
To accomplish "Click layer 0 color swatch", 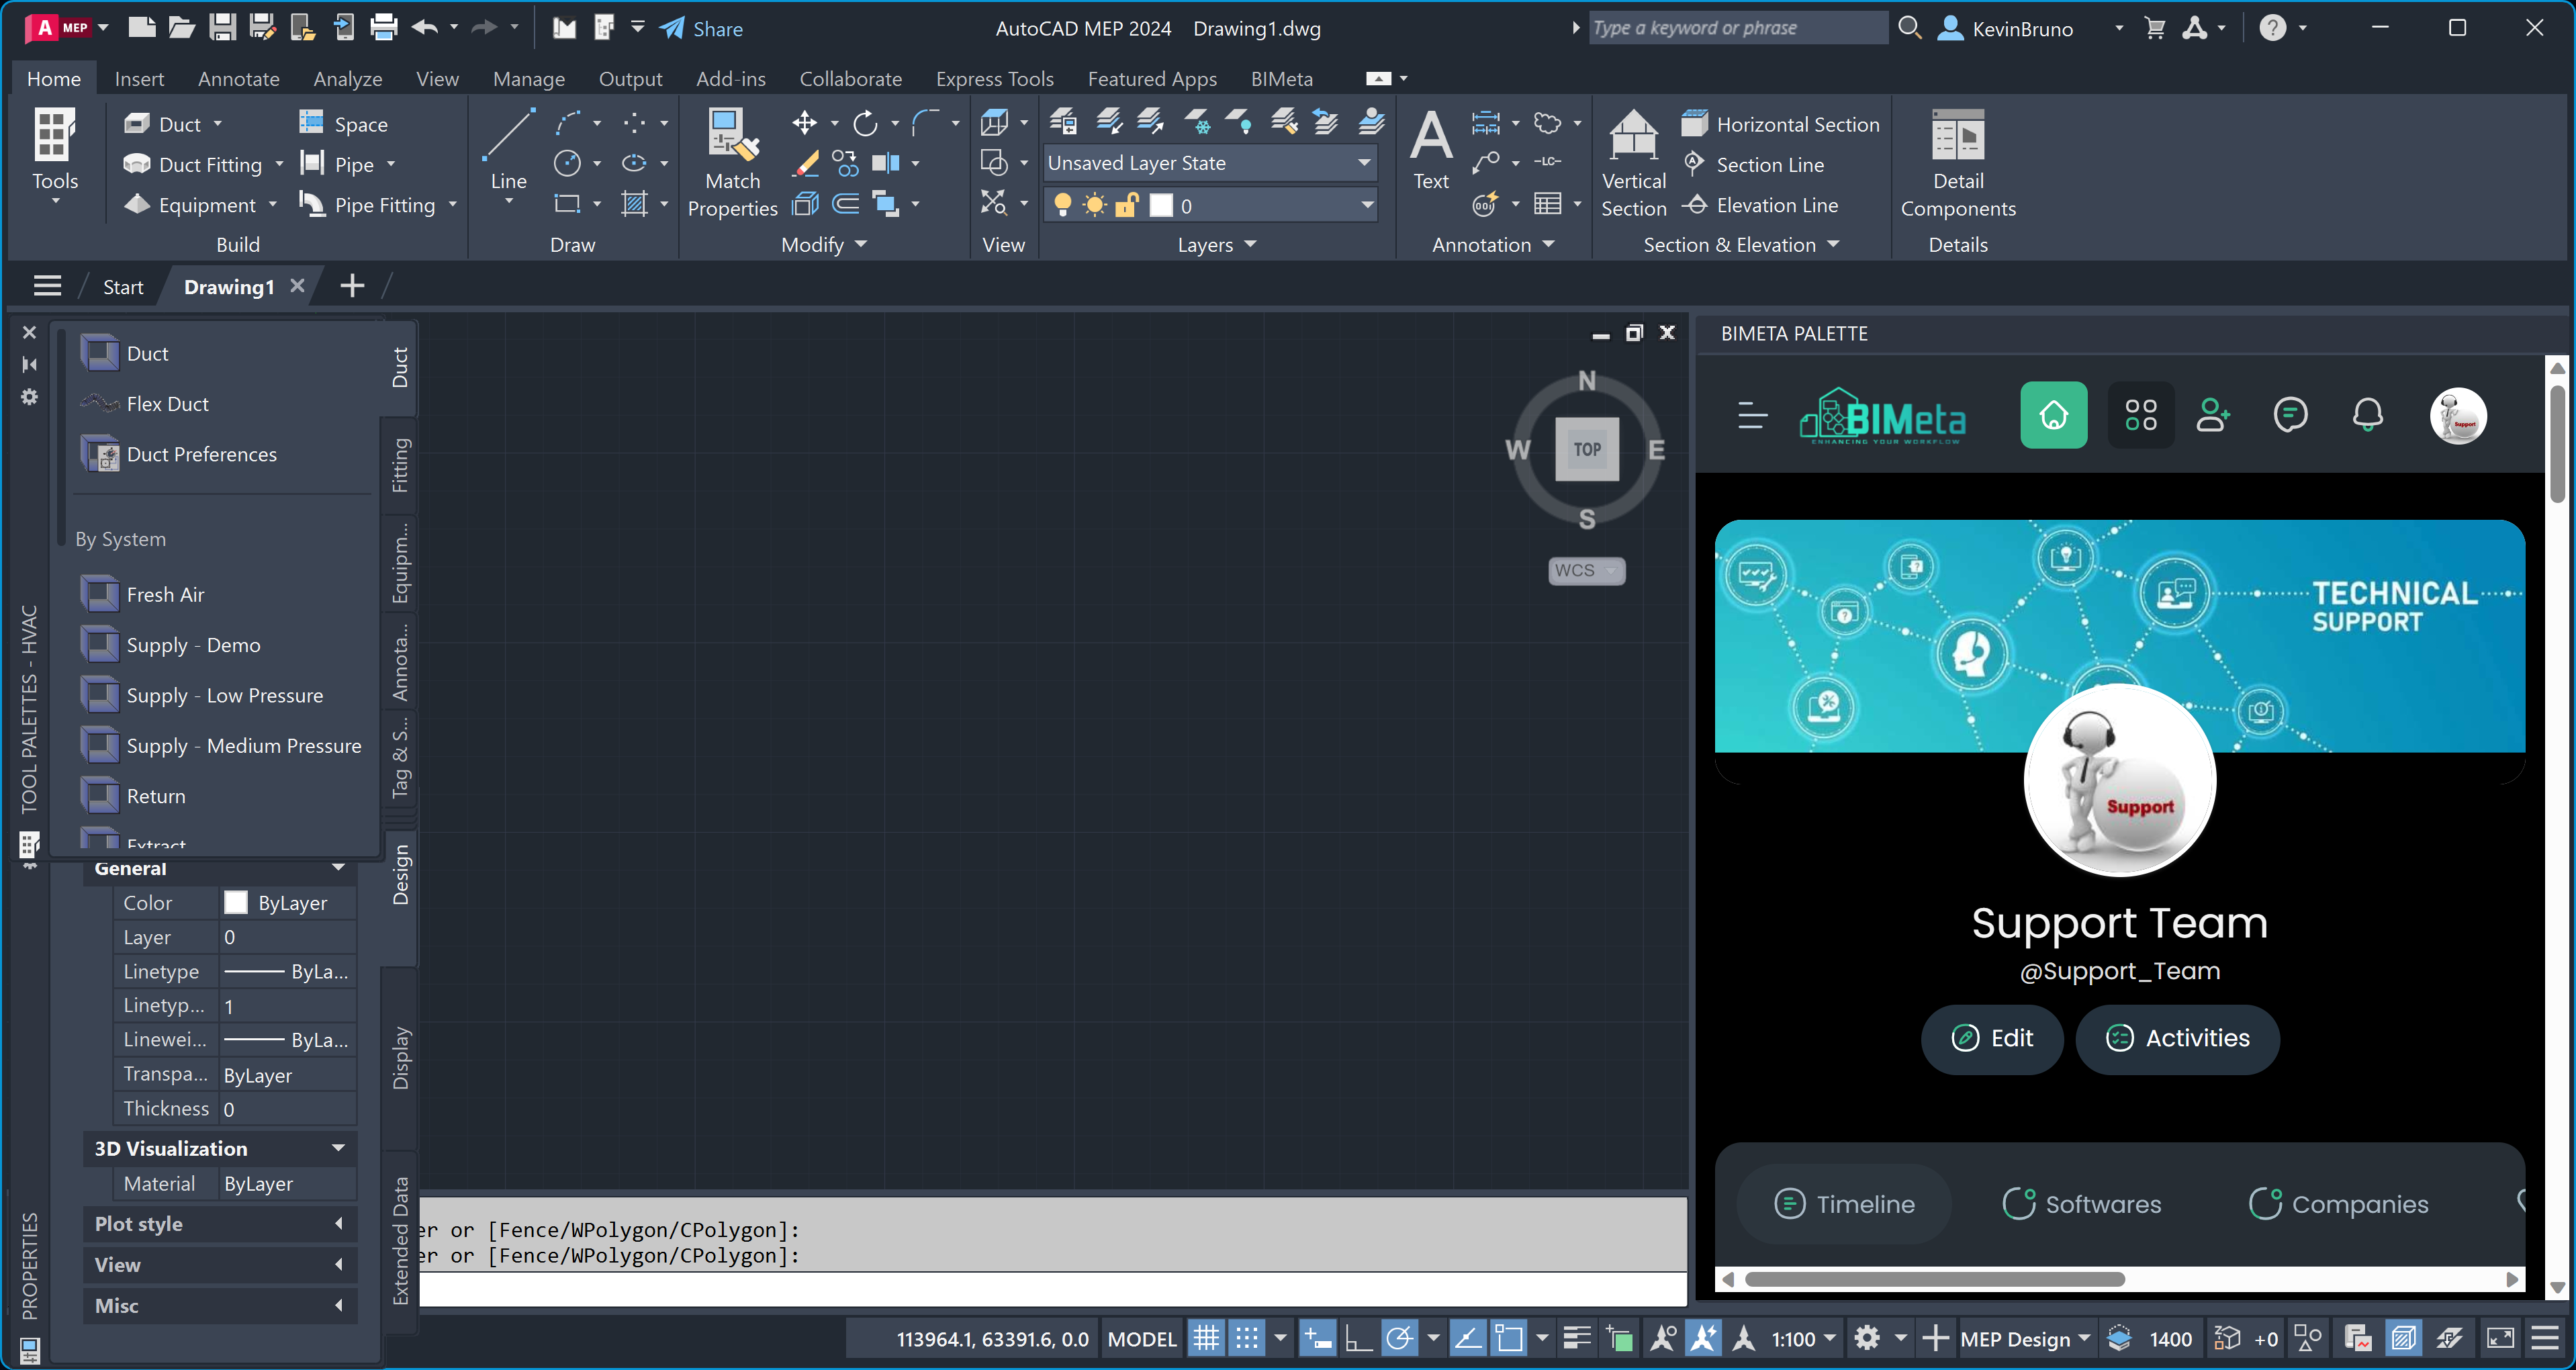I will (1161, 205).
